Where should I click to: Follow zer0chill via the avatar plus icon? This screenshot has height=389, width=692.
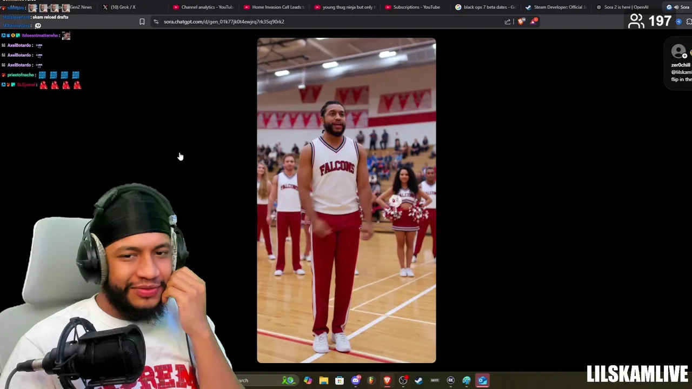tap(684, 56)
